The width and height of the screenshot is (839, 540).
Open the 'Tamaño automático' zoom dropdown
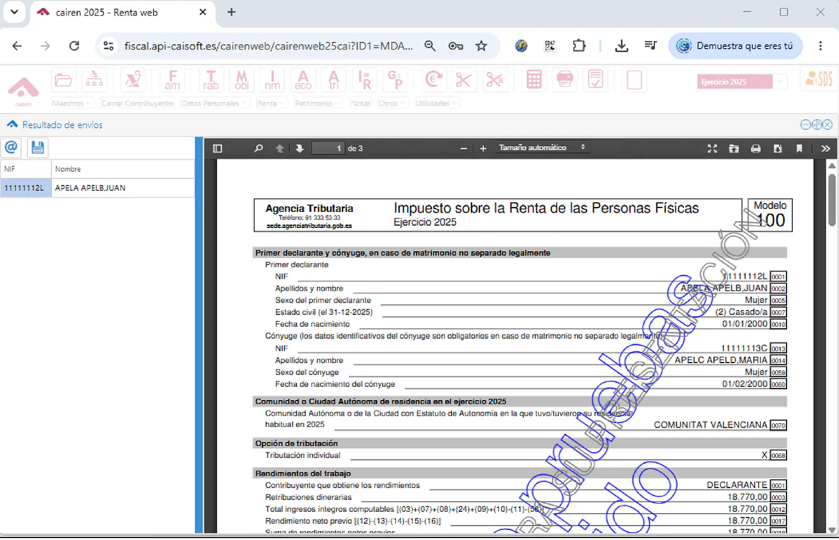[541, 147]
